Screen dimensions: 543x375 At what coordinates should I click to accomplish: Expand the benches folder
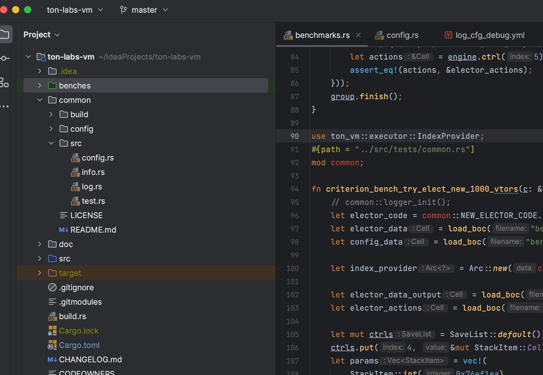click(39, 86)
